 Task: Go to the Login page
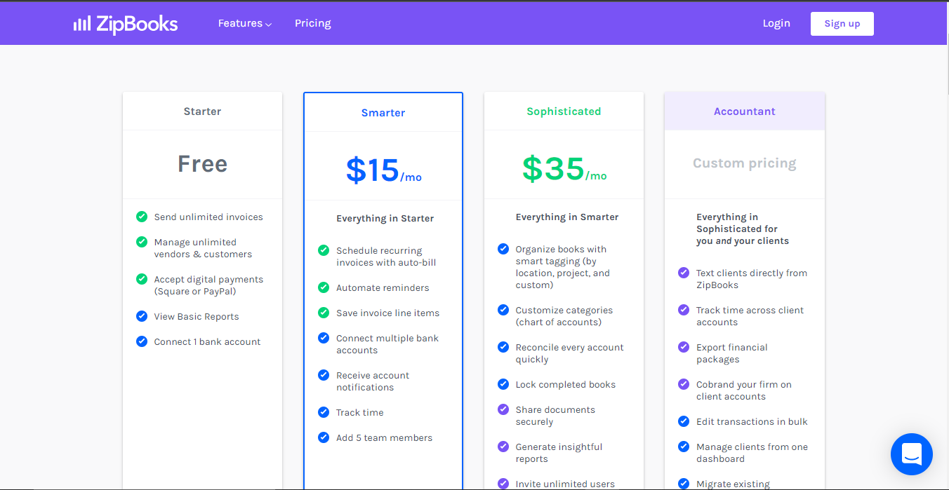coord(776,23)
